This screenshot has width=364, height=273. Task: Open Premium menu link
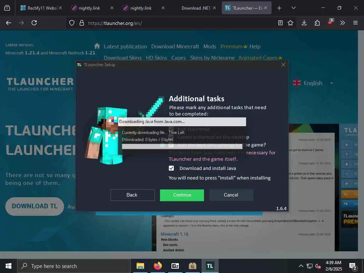click(x=234, y=47)
